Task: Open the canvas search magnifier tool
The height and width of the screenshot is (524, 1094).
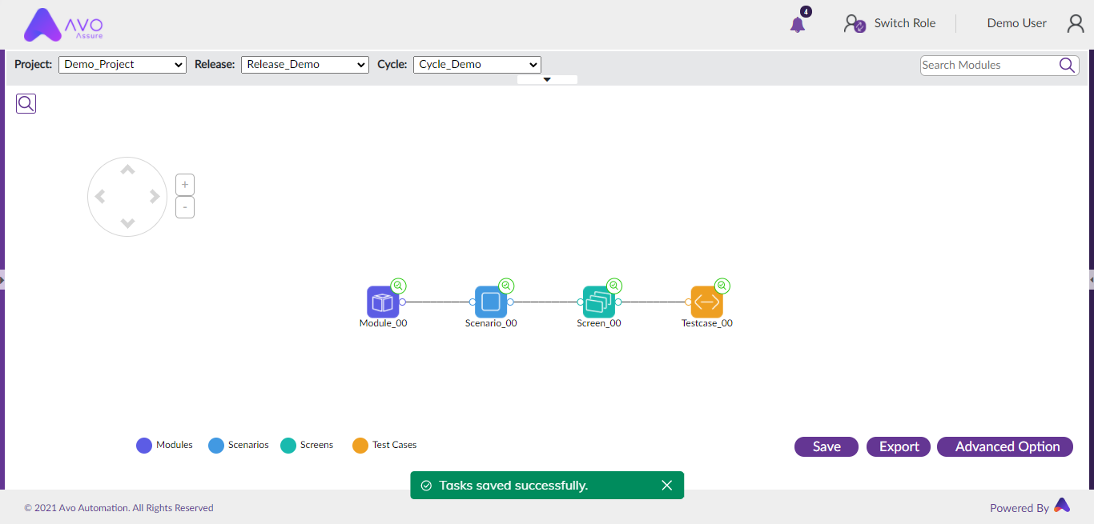Action: click(x=26, y=103)
